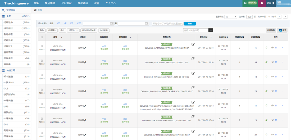Open the 概览 menu
The height and width of the screenshot is (140, 291).
click(x=37, y=3)
